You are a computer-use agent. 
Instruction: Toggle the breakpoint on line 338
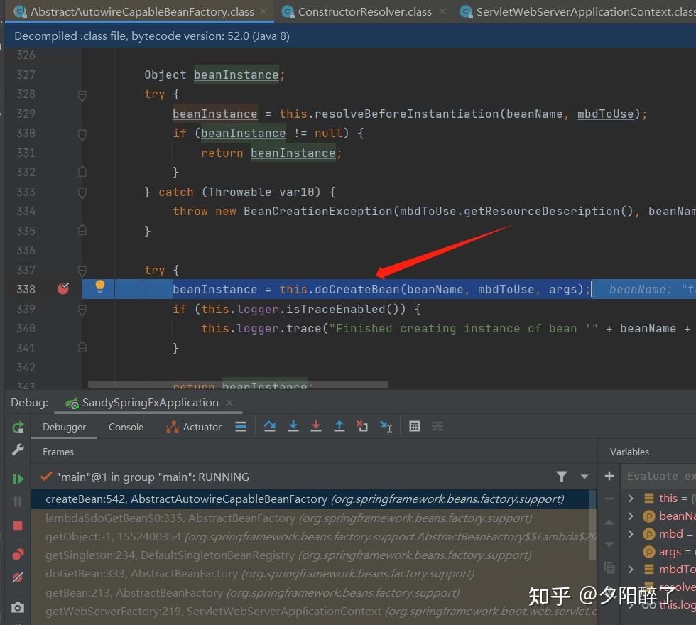(62, 288)
